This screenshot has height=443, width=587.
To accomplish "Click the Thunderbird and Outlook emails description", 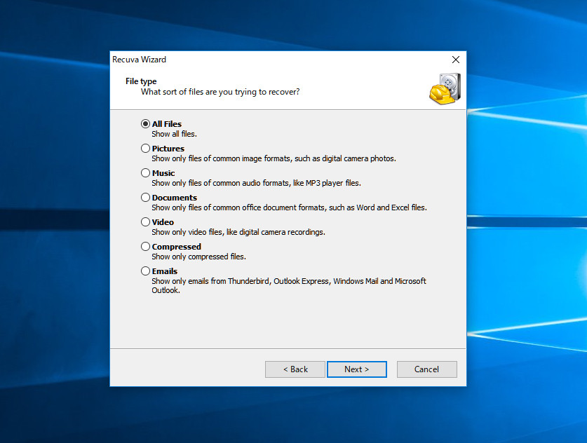I will coord(288,285).
